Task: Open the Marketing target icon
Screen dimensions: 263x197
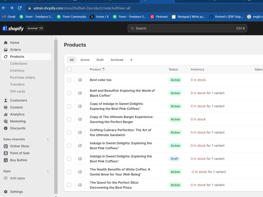Action: (x=6, y=121)
